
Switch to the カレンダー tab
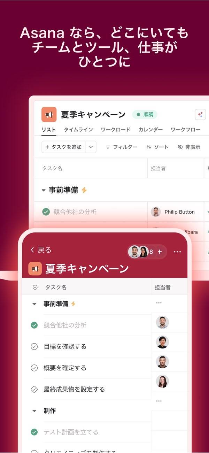(x=150, y=130)
